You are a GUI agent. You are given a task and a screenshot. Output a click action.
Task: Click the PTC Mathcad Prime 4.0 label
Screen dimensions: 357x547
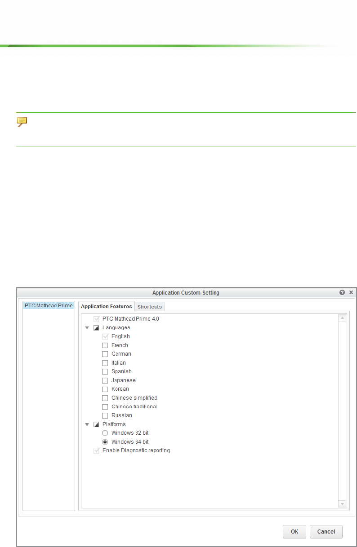pos(131,319)
